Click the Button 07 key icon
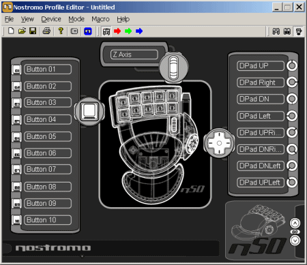 tap(16, 169)
